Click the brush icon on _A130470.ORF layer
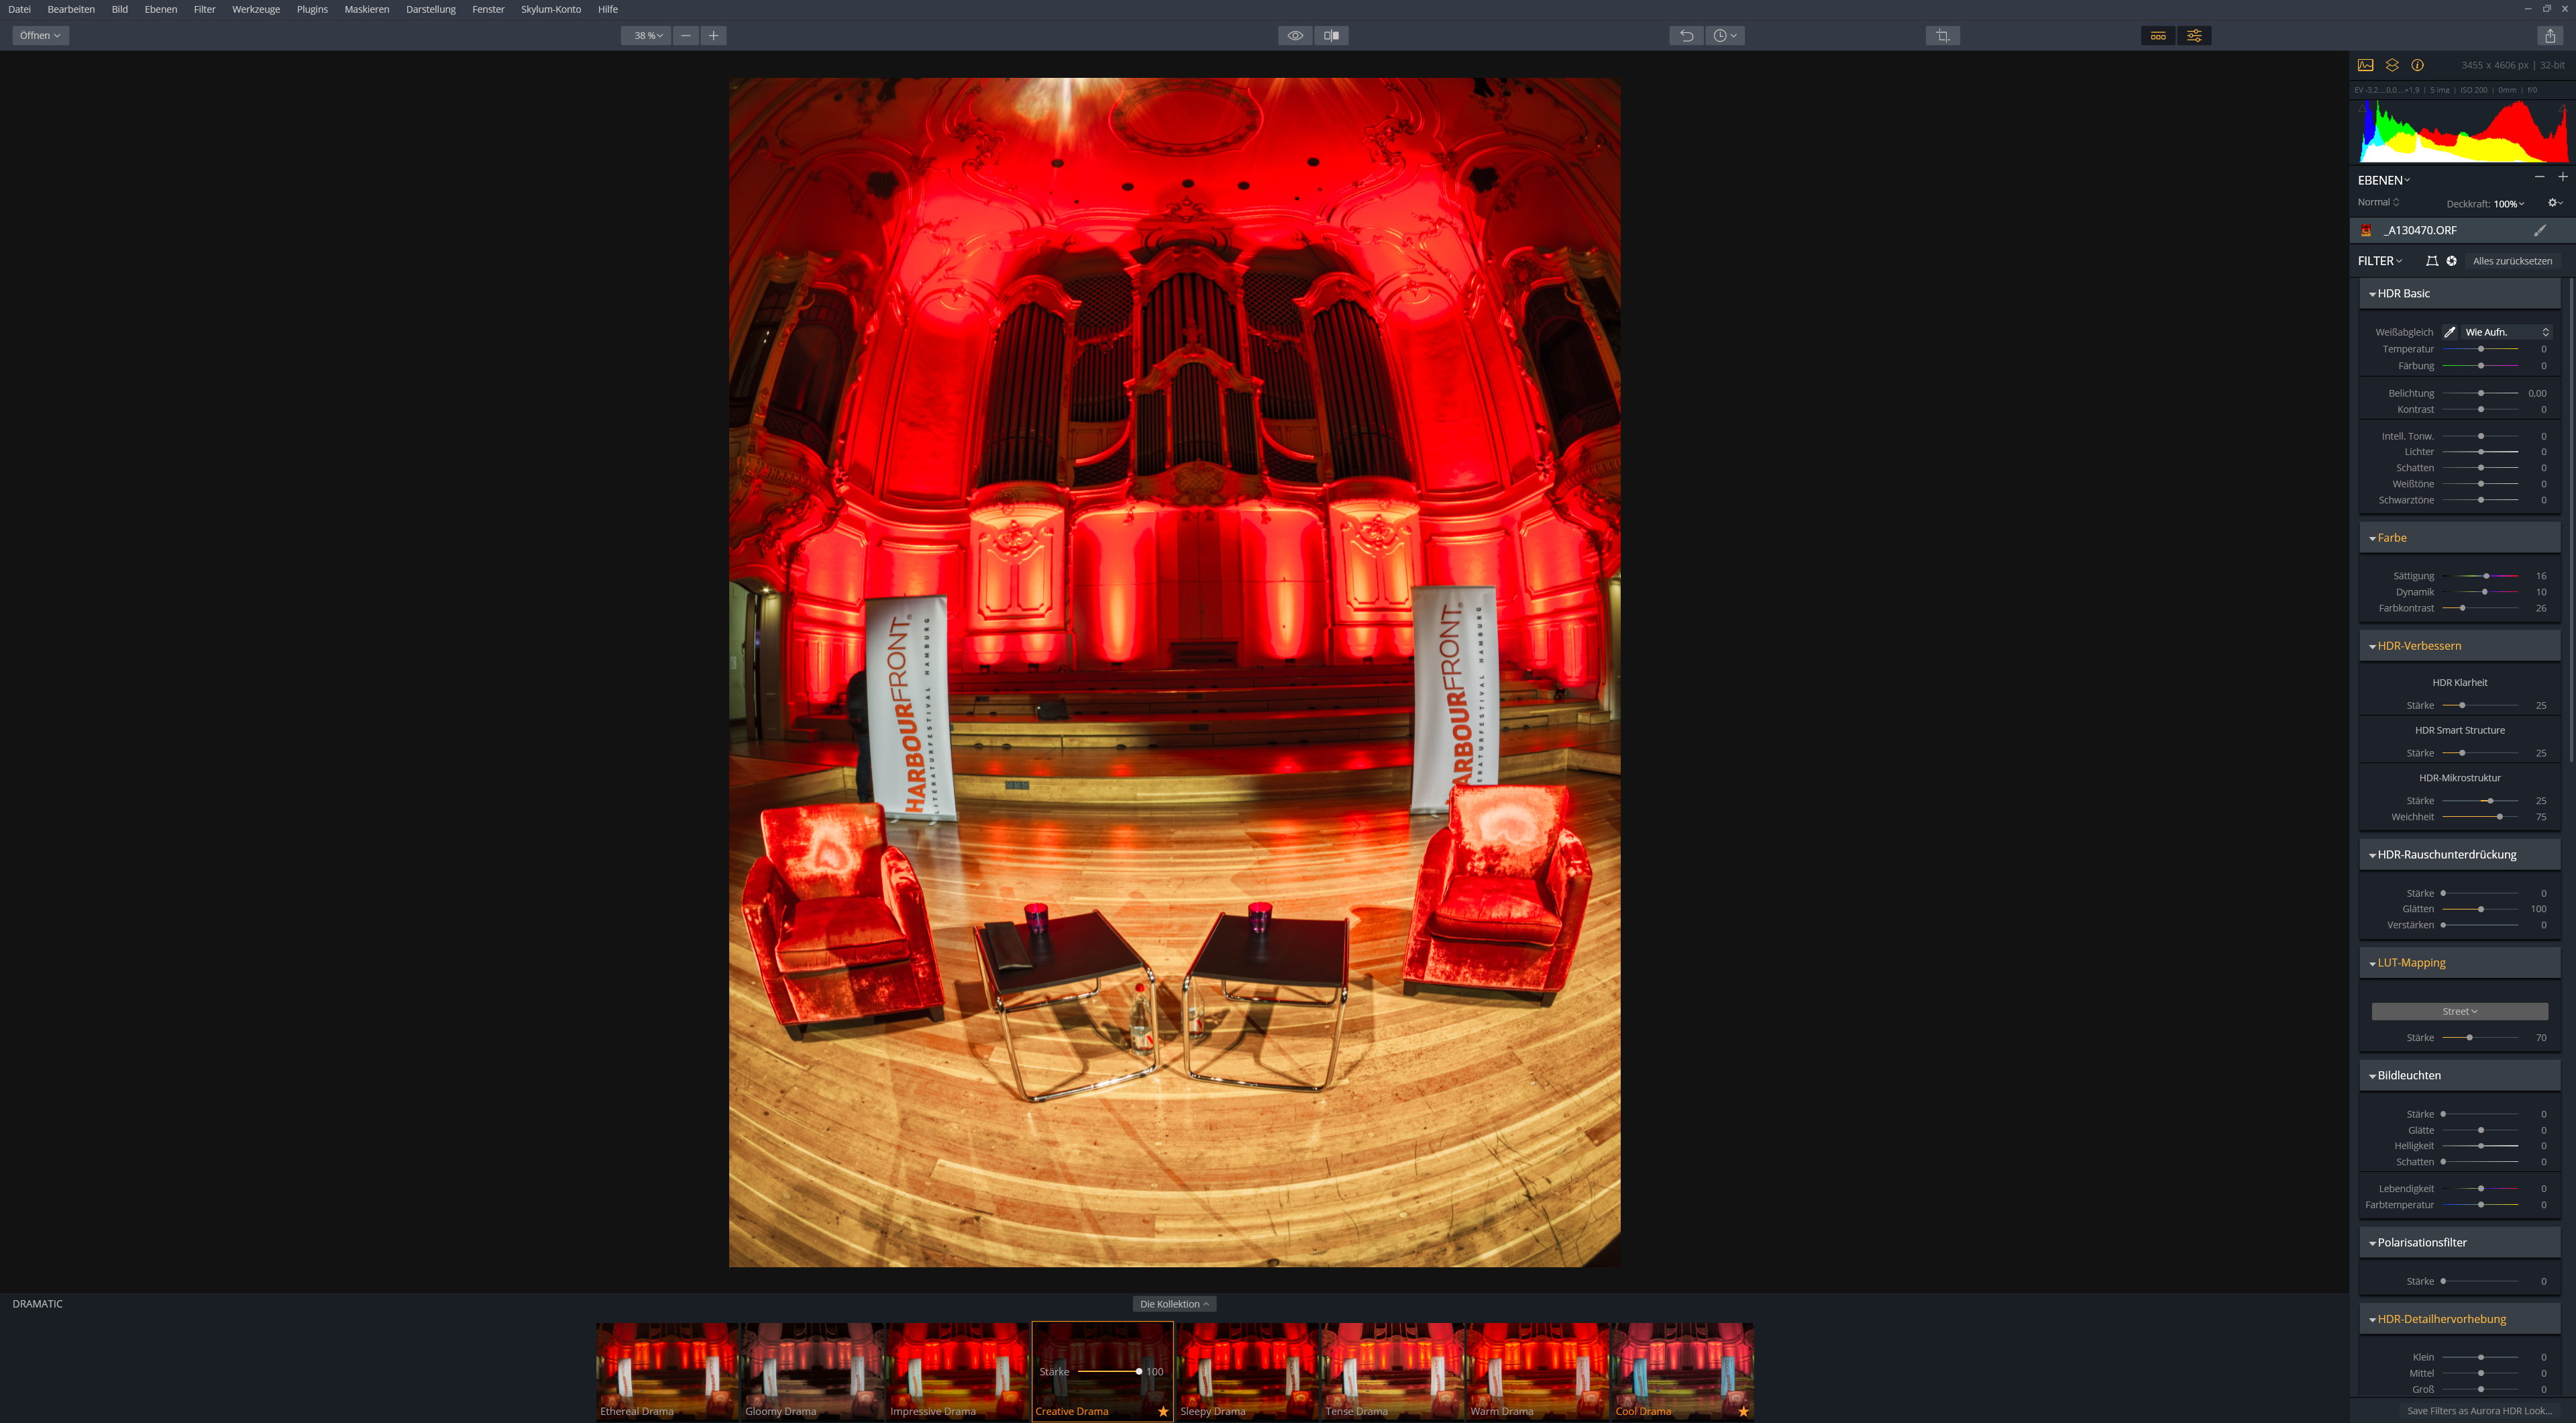 pyautogui.click(x=2539, y=230)
